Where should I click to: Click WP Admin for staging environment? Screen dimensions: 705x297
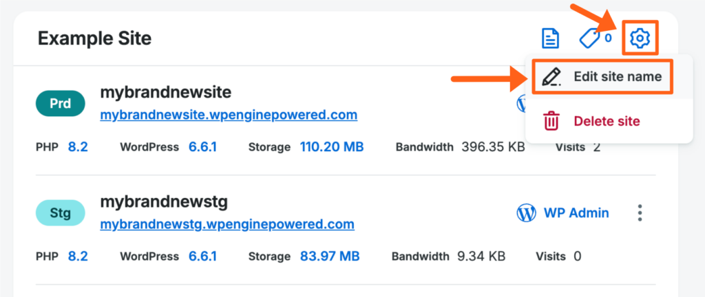tap(576, 213)
